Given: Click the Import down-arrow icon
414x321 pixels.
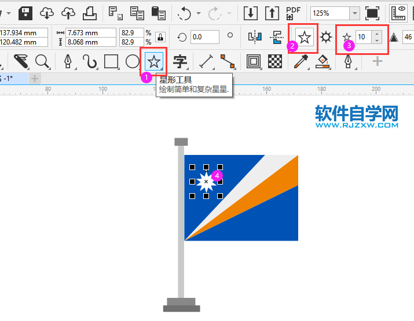Looking at the screenshot, I should (251, 13).
